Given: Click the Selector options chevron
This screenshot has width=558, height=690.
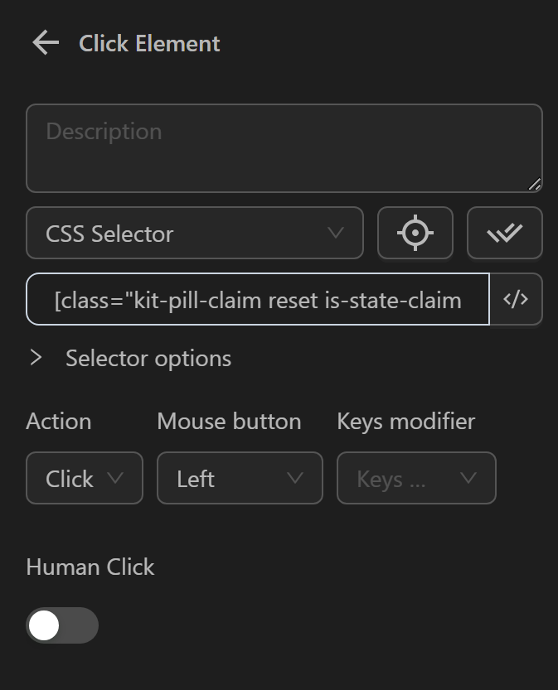Looking at the screenshot, I should coord(36,359).
